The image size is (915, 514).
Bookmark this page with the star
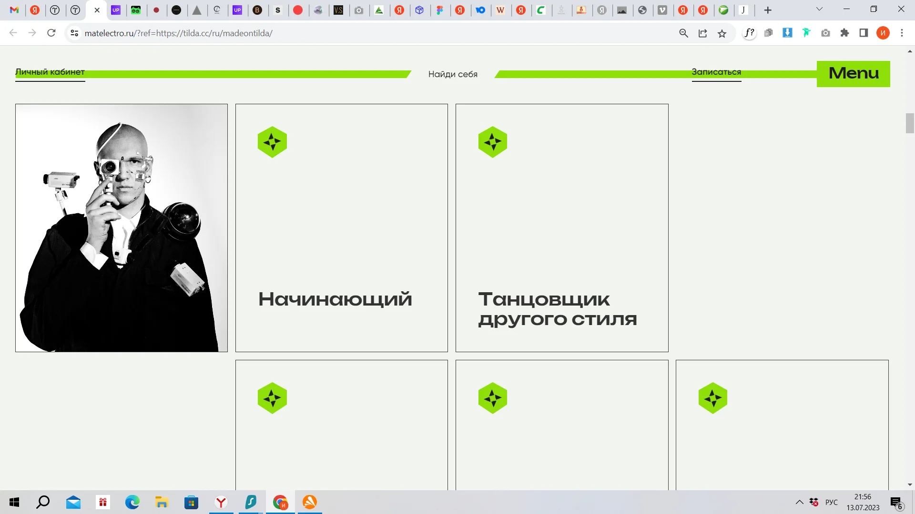[x=722, y=33]
